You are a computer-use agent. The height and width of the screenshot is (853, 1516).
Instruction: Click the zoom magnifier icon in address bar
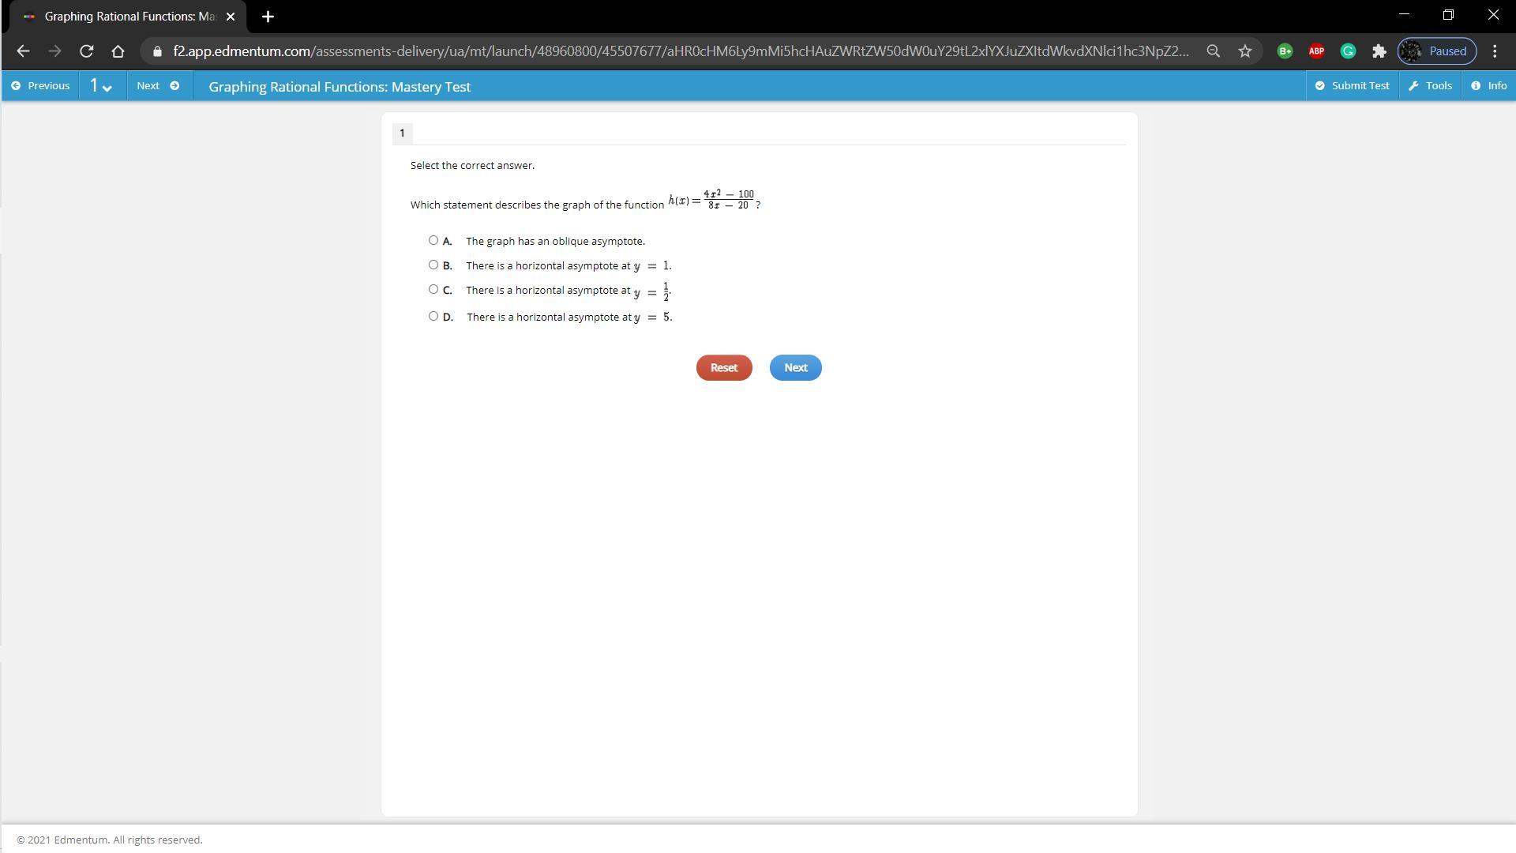point(1214,51)
